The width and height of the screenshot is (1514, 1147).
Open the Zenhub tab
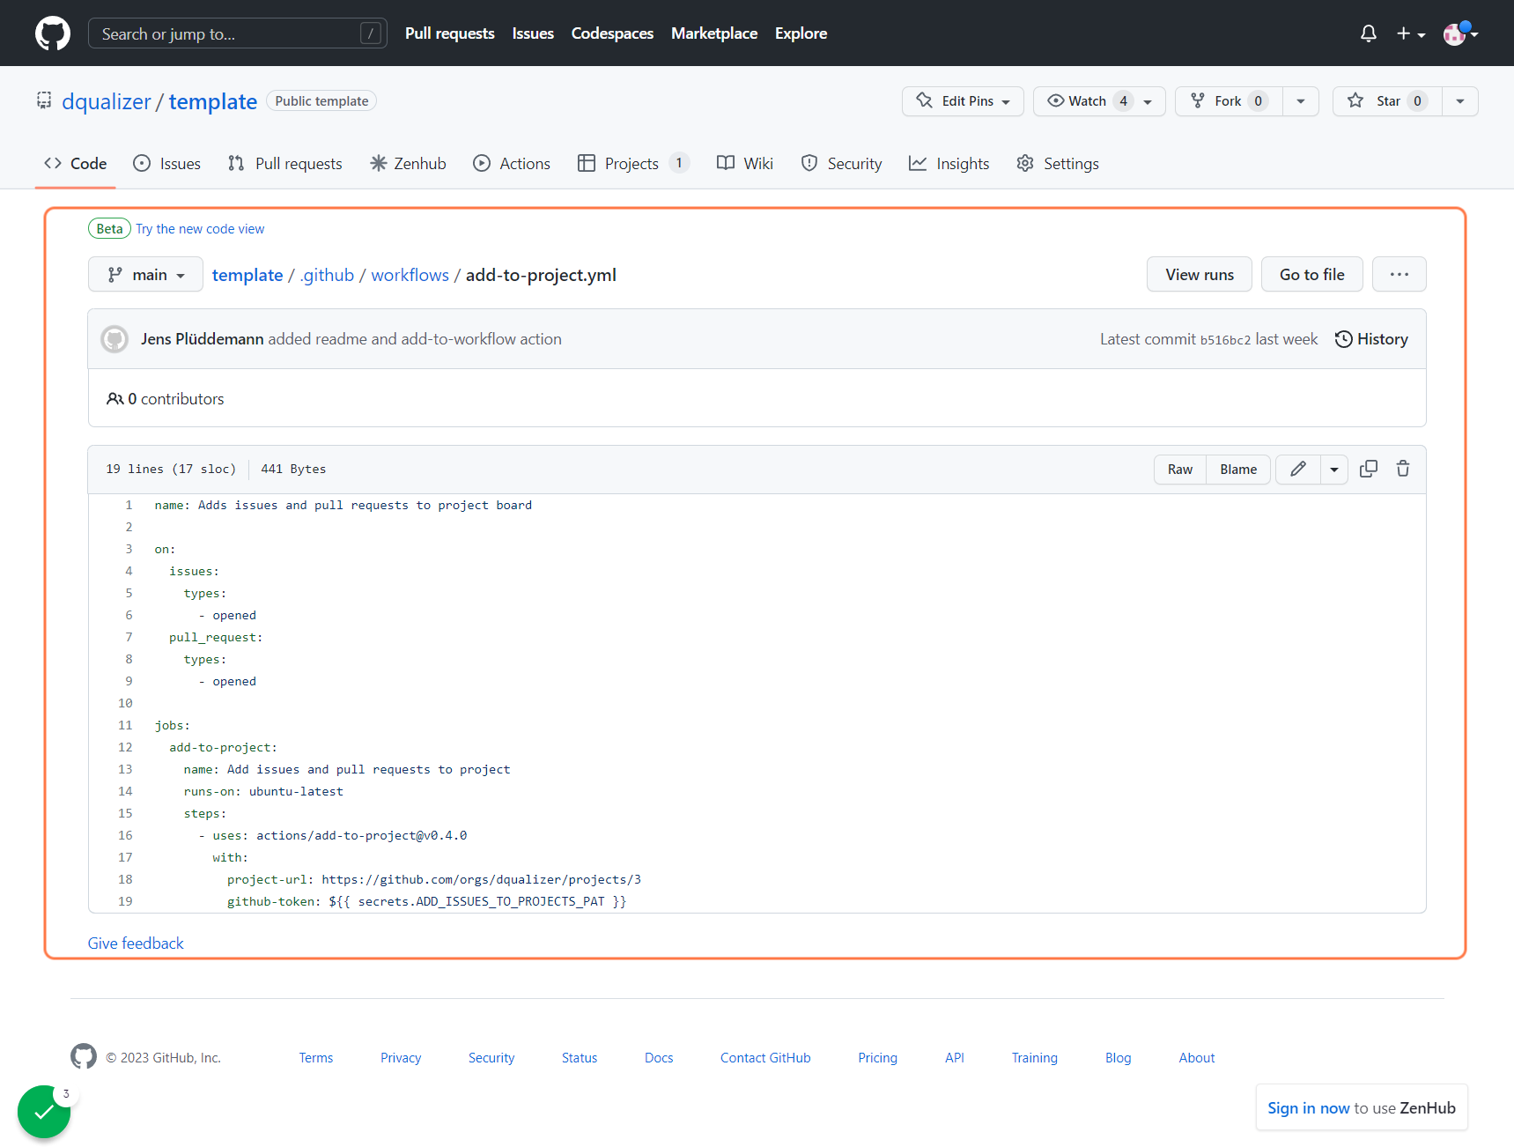click(408, 164)
